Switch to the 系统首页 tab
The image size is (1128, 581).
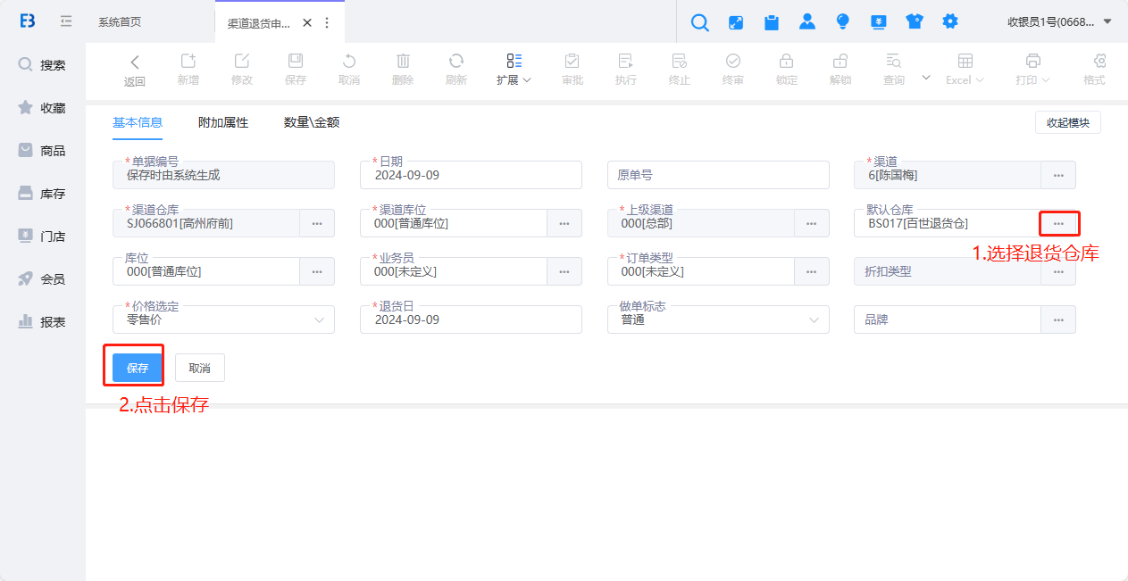click(120, 22)
